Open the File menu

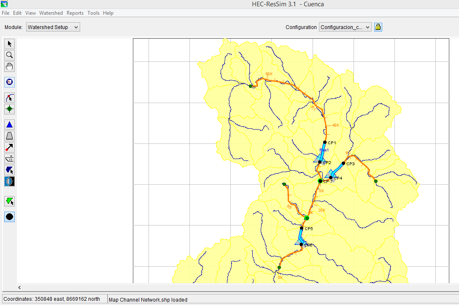(x=5, y=13)
